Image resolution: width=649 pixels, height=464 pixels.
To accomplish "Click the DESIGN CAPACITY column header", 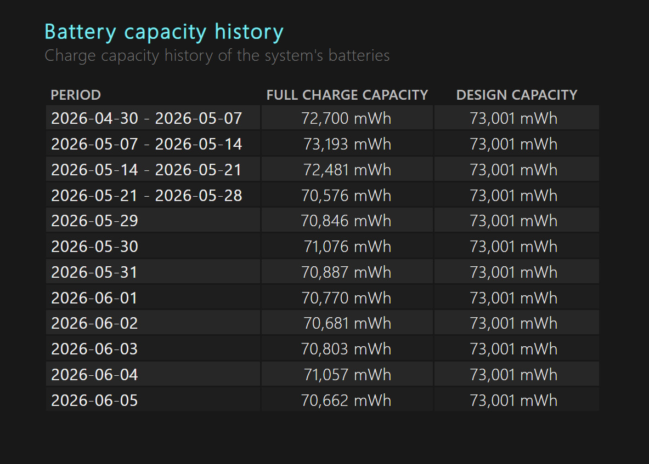I will (517, 95).
